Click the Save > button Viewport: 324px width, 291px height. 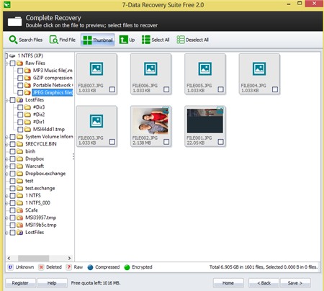[x=295, y=283]
